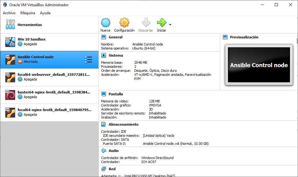Click Nombre value Ansible Control node
298x177 pixels.
tap(148, 44)
